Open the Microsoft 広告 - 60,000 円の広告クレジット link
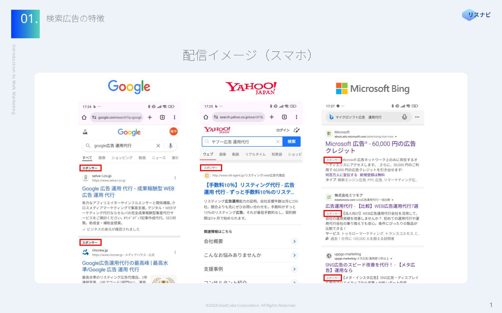The width and height of the screenshot is (502, 313). [x=371, y=147]
